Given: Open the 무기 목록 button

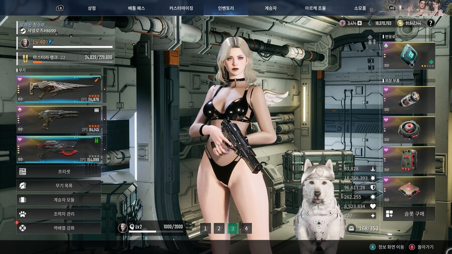Looking at the screenshot, I should (x=59, y=186).
